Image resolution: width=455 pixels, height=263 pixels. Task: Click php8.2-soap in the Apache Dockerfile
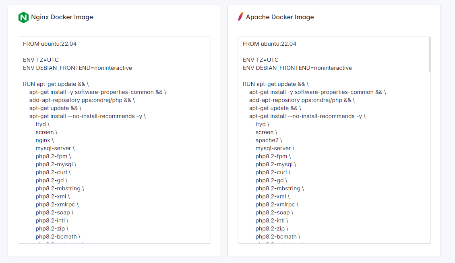(x=275, y=213)
